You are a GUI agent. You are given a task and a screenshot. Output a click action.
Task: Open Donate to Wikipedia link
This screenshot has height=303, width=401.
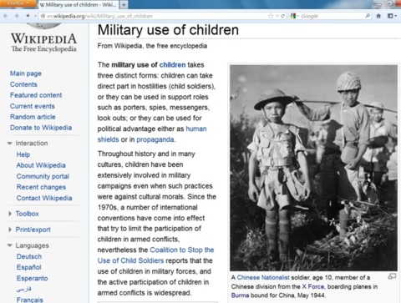coord(41,128)
